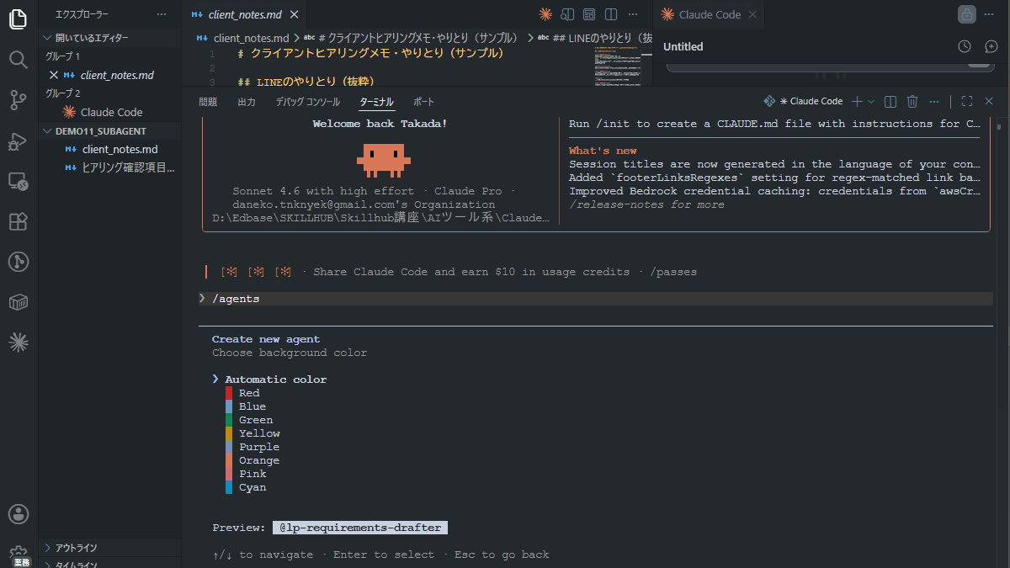Open the Claude Code icon in activity bar
Image resolution: width=1010 pixels, height=568 pixels.
coord(18,342)
